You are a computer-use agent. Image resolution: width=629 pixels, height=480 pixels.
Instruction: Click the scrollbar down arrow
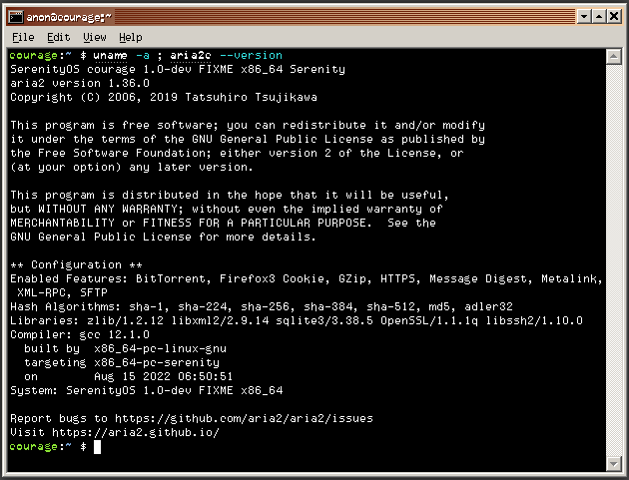(614, 464)
